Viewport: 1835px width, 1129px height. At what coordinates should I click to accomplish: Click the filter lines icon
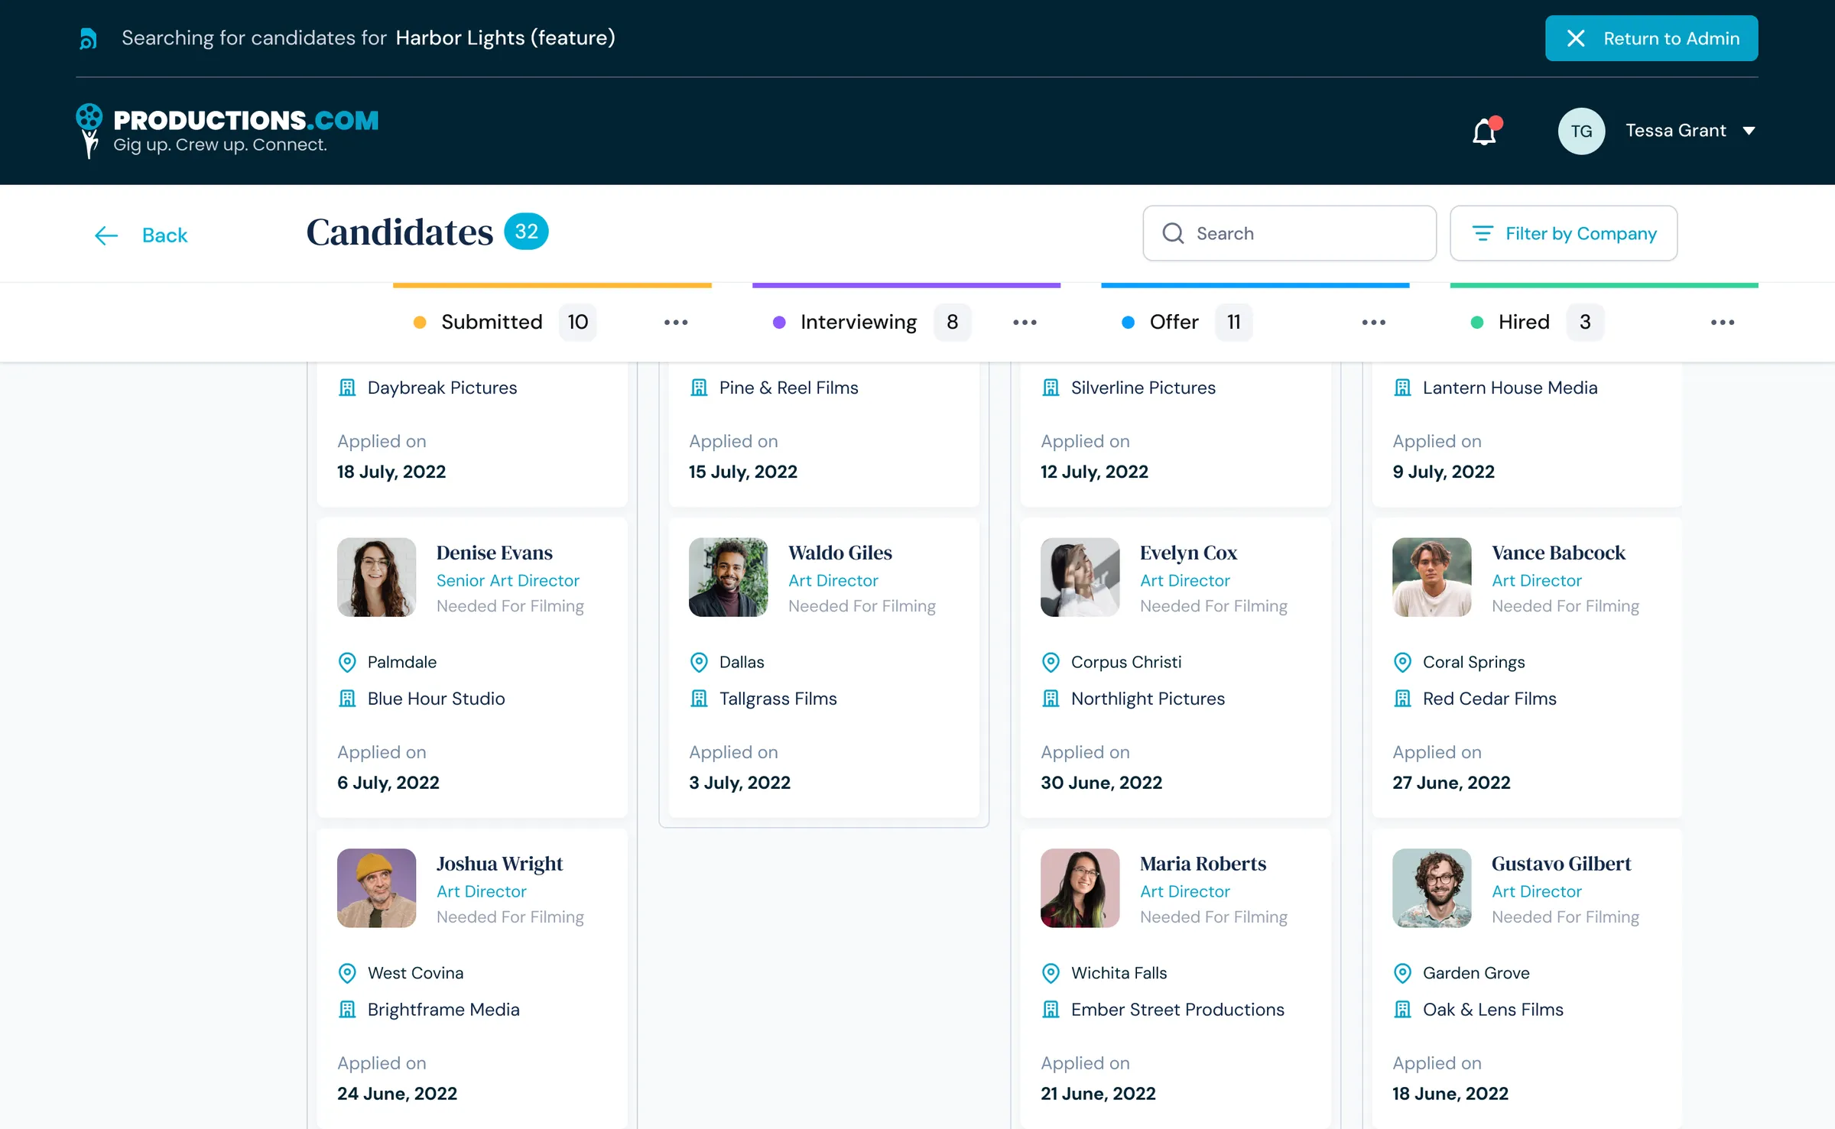(1483, 233)
